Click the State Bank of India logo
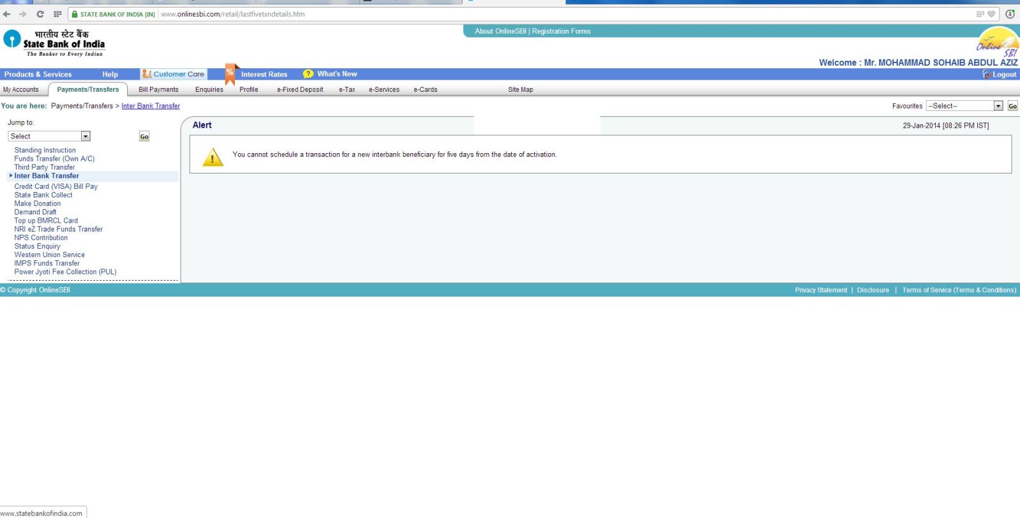The image size is (1020, 518). (x=54, y=43)
